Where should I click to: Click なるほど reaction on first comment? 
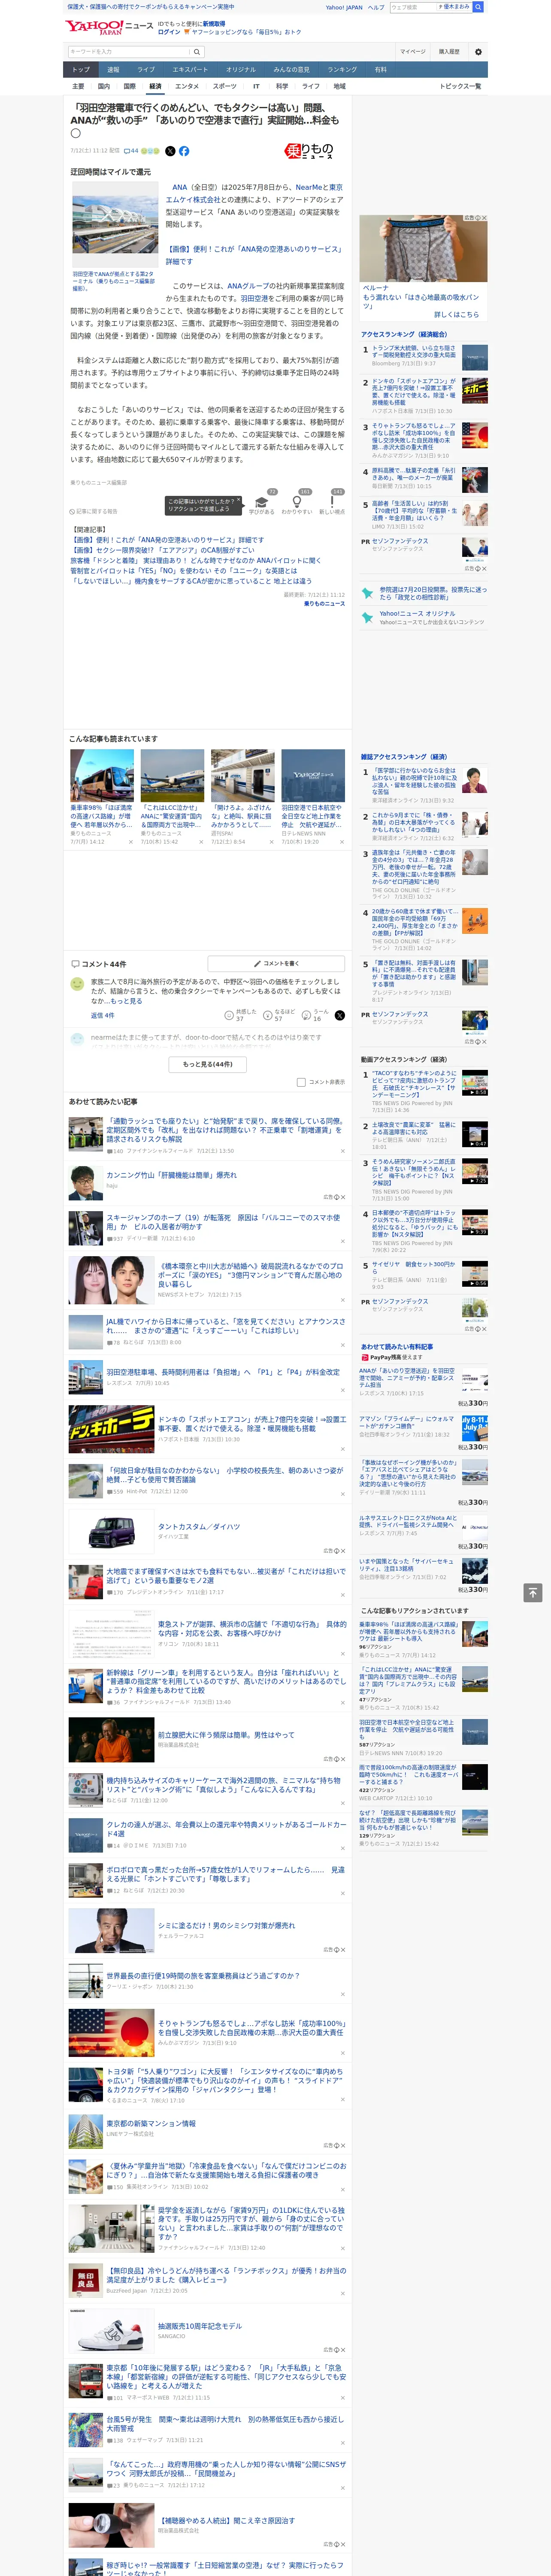[280, 1015]
